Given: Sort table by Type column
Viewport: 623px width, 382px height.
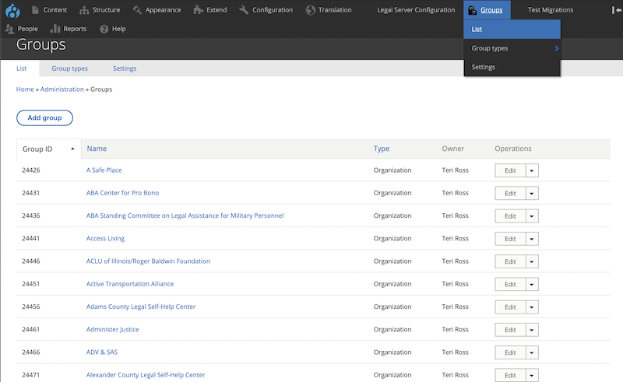Looking at the screenshot, I should (x=382, y=149).
